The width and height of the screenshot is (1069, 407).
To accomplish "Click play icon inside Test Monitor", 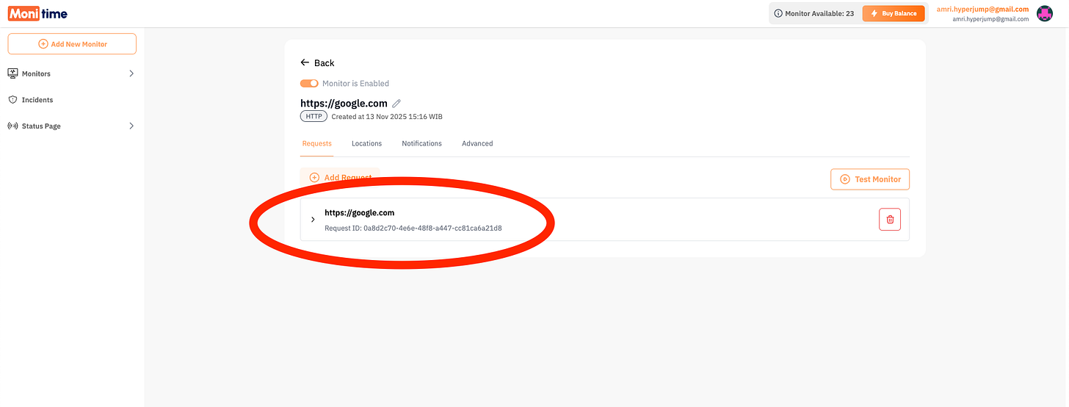I will (845, 179).
